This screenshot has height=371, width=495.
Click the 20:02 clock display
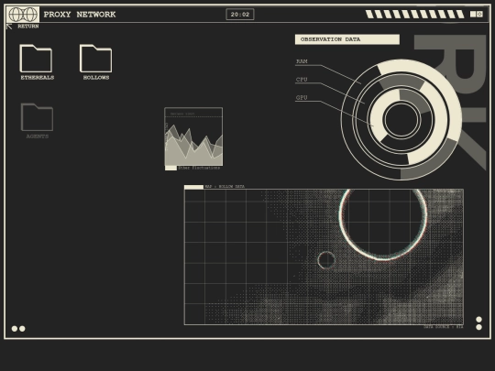tap(240, 15)
